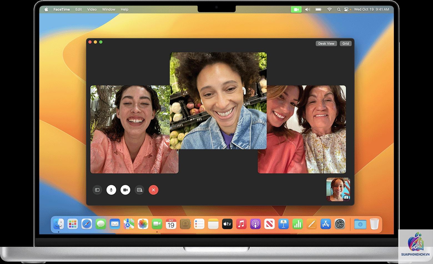Open the Downloads folder in the Dock
This screenshot has width=433, height=264.
click(360, 224)
